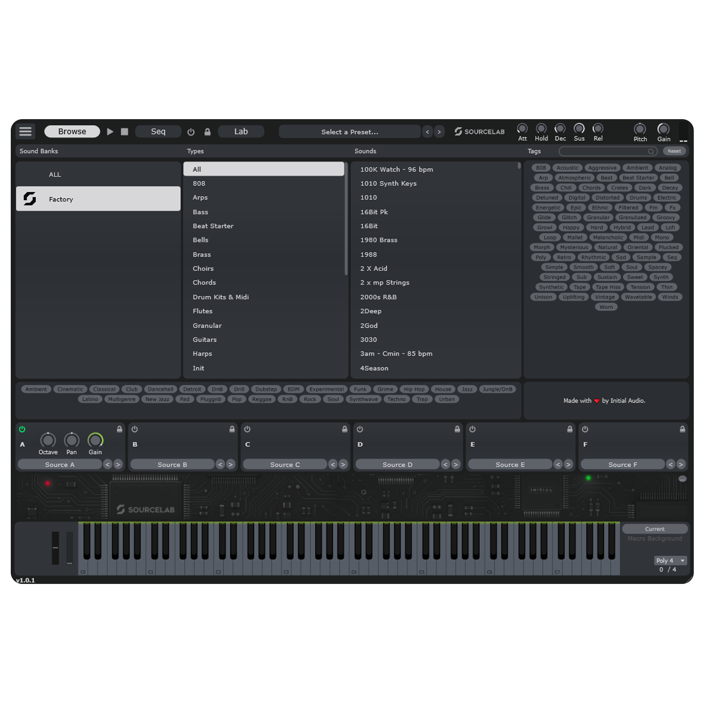Next sample arrow for Source F
Viewport: 705px width, 705px height.
tap(681, 464)
